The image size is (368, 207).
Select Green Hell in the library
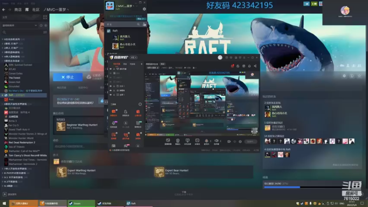pos(14,82)
